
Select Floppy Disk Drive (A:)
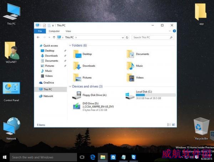click(x=90, y=95)
